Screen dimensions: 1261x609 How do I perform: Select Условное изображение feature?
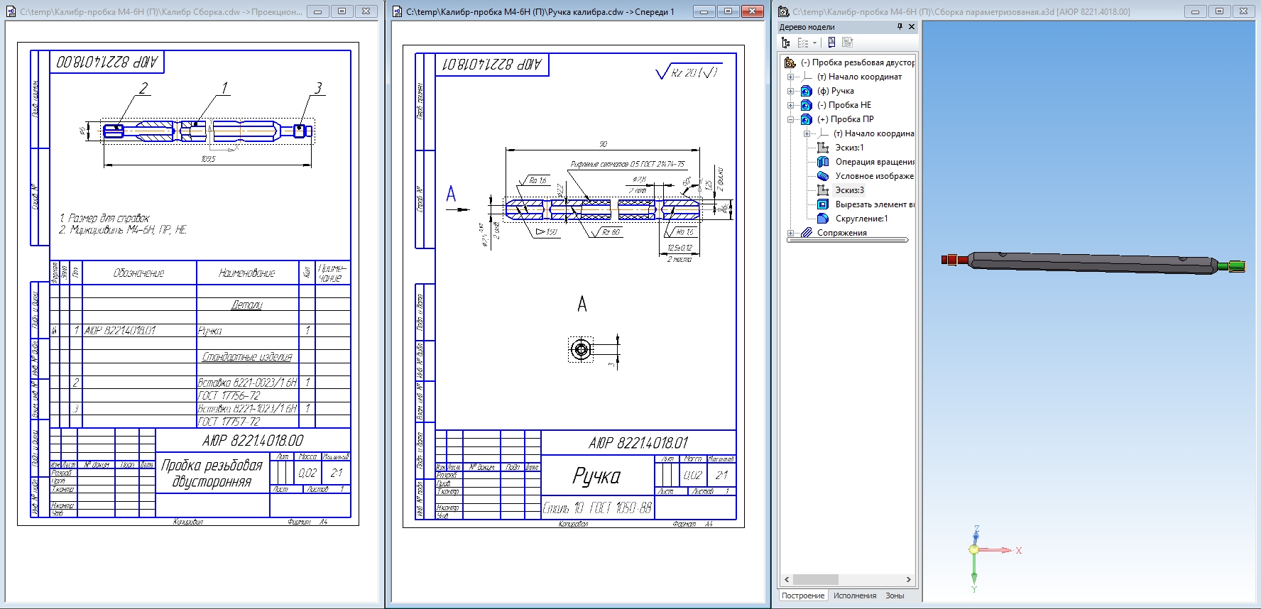(x=875, y=176)
